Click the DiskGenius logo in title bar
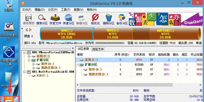The image size is (204, 102). pyautogui.click(x=23, y=3)
